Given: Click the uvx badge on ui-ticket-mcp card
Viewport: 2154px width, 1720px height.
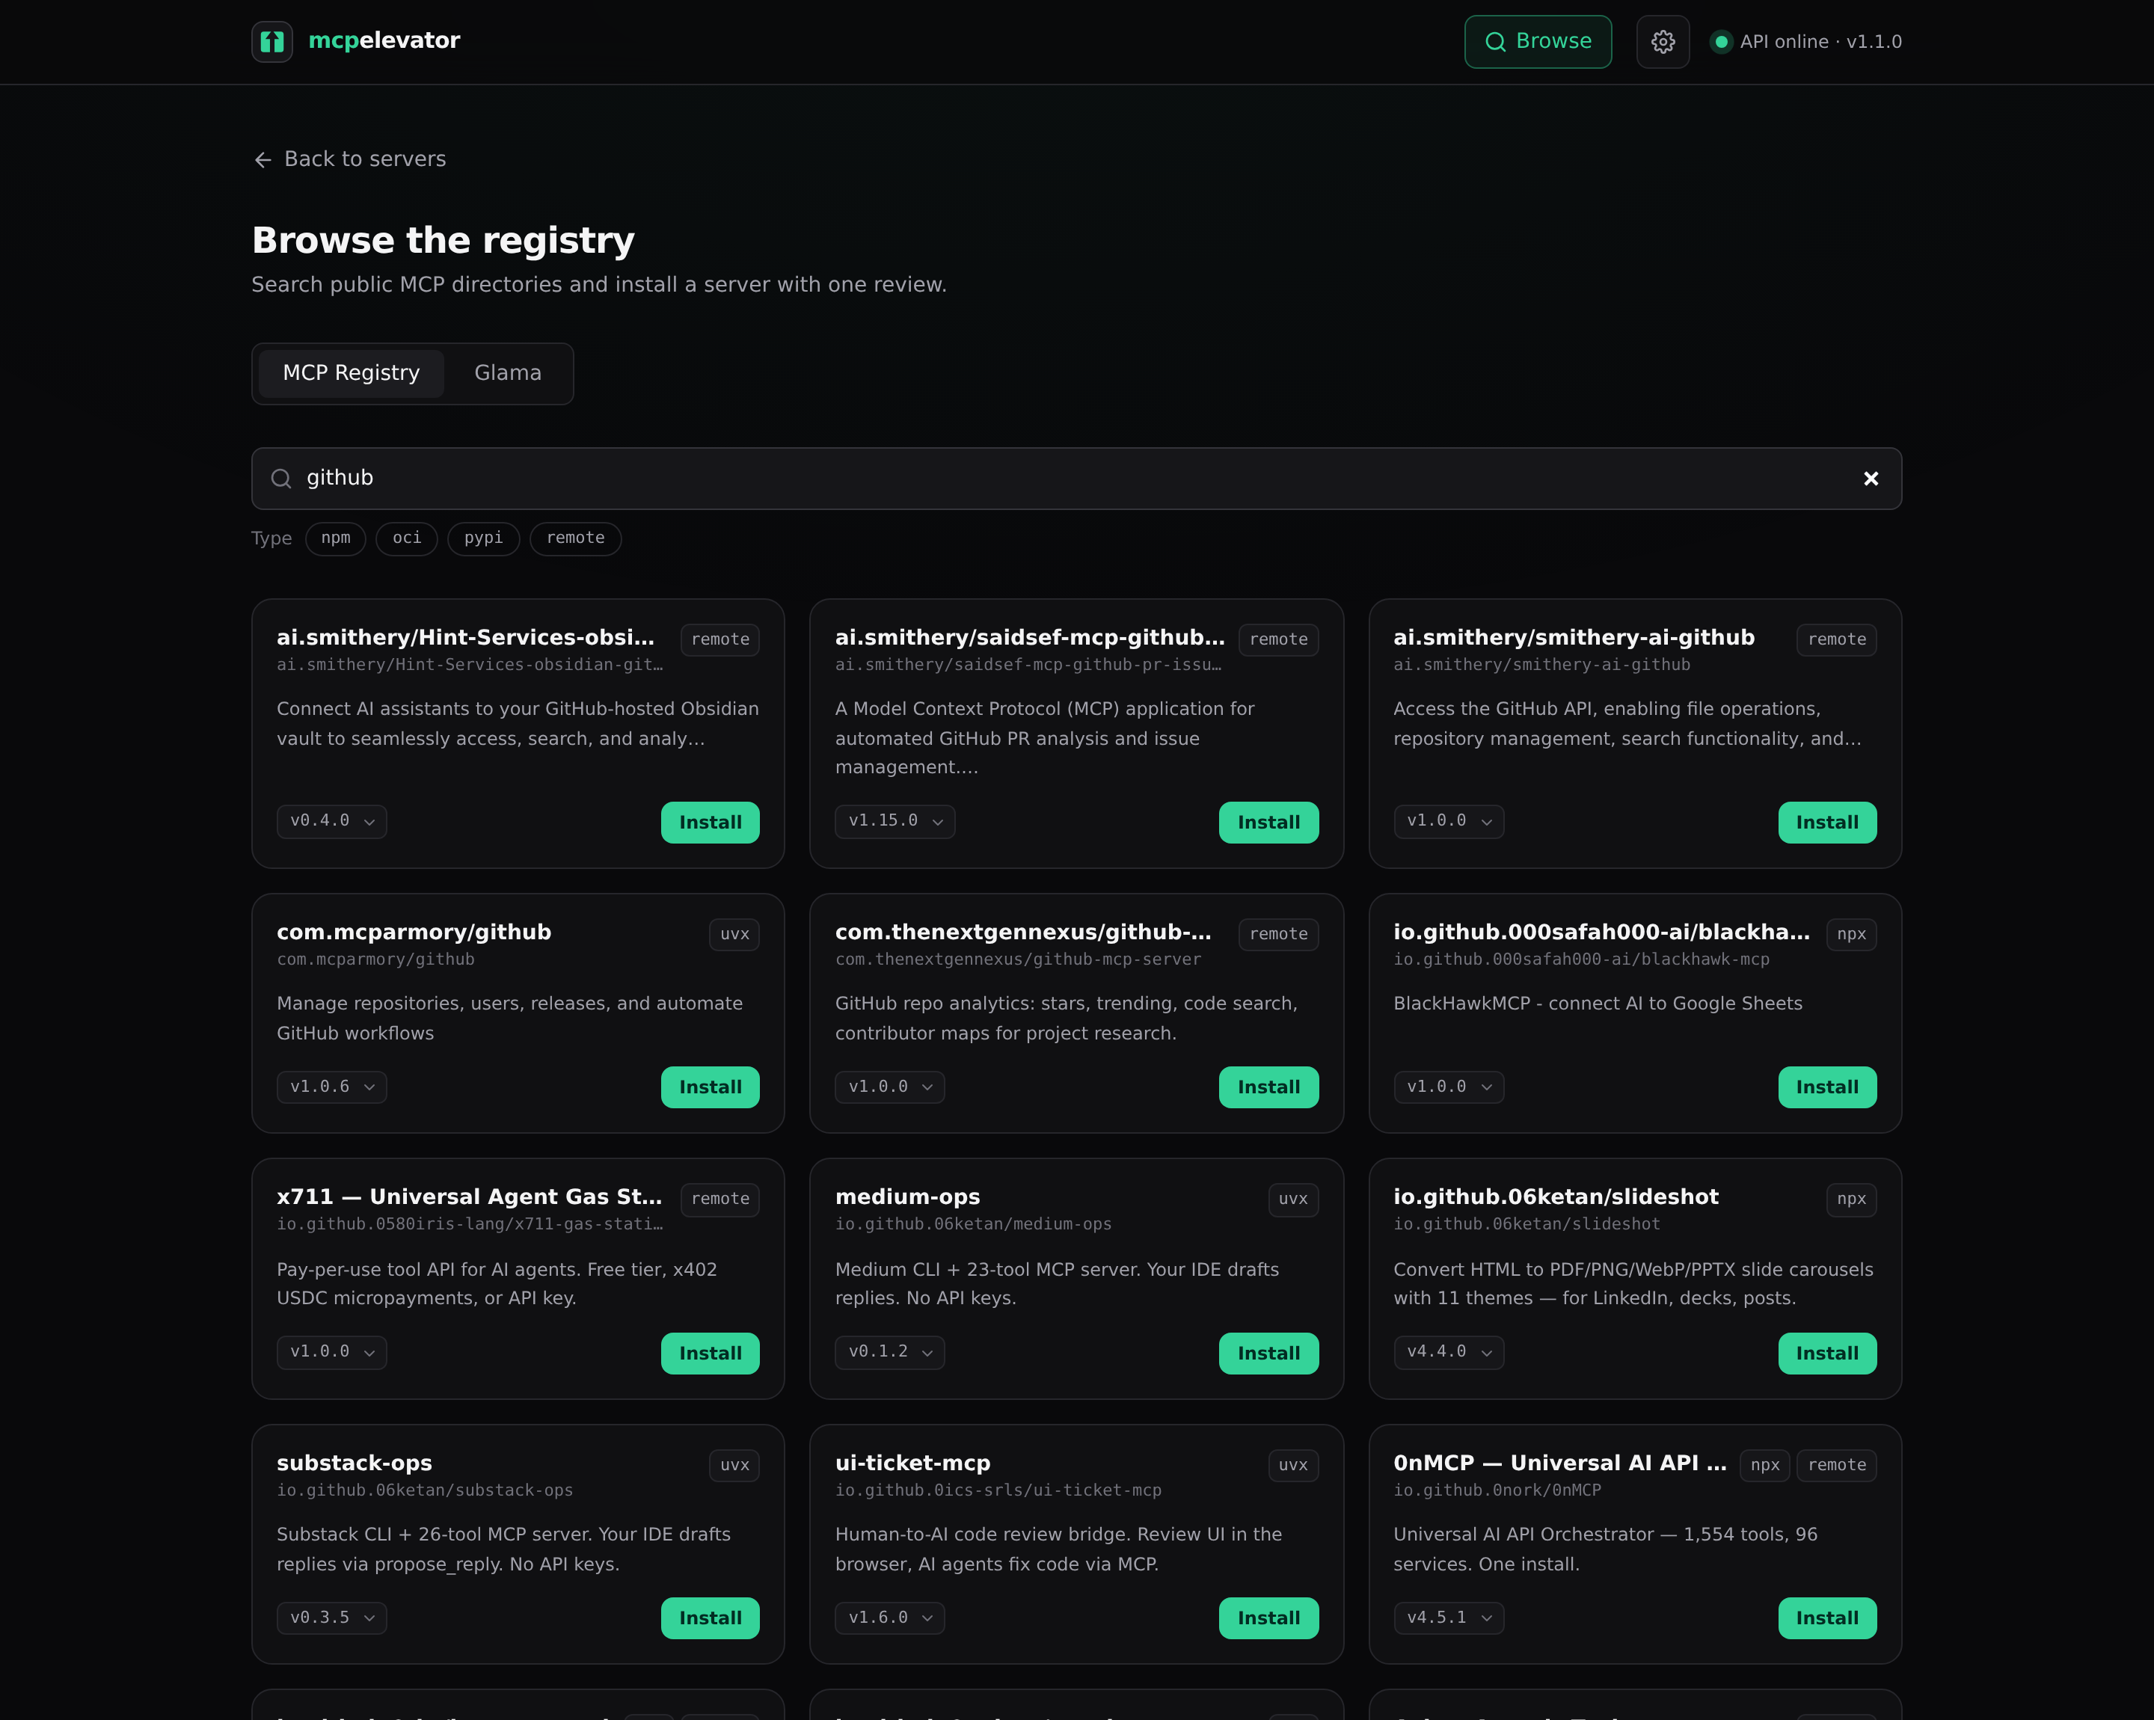Looking at the screenshot, I should click(1293, 1465).
